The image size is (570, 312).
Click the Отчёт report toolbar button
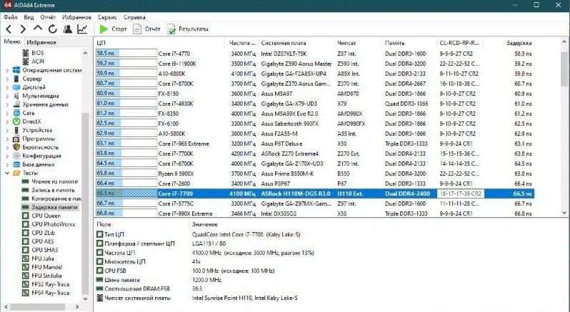pyautogui.click(x=147, y=29)
